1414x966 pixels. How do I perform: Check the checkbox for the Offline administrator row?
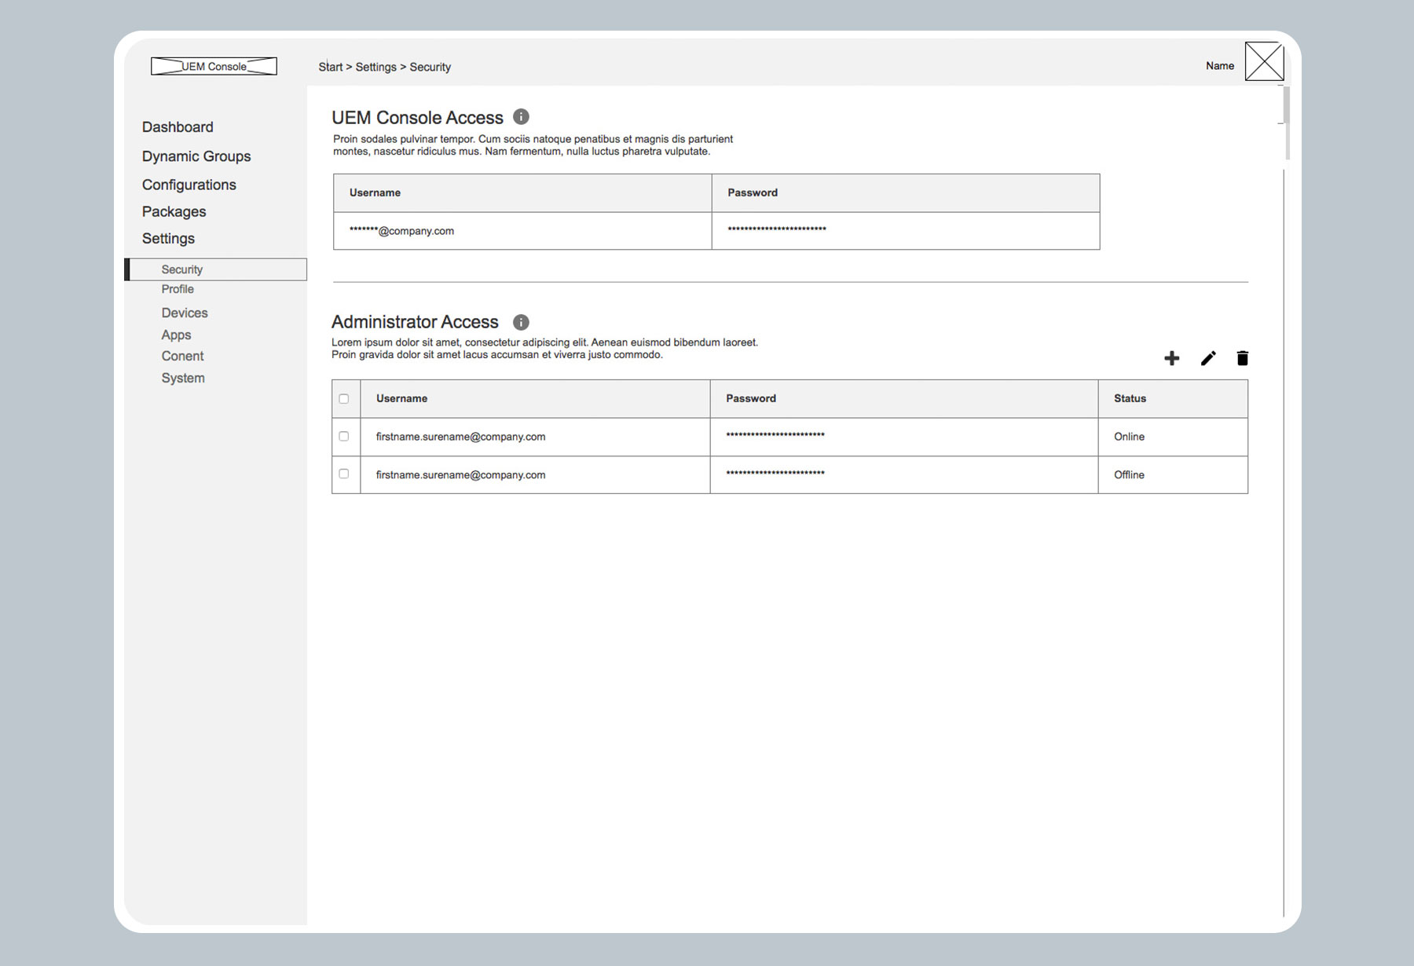point(344,474)
